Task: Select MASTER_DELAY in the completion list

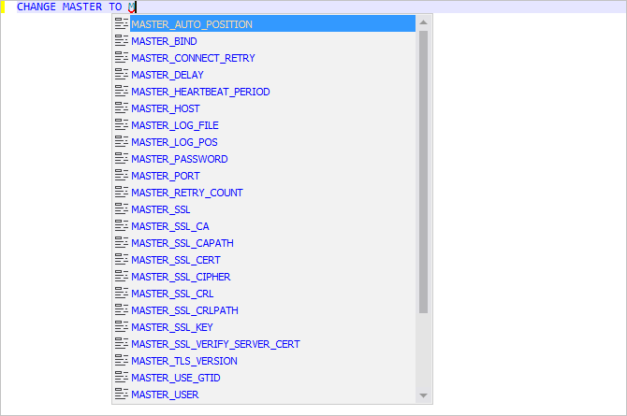Action: point(264,75)
